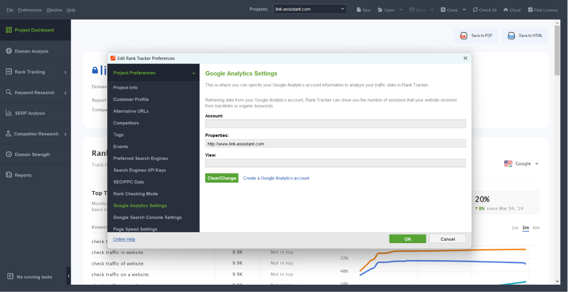Click the Properties field with link-assistant URL

335,143
